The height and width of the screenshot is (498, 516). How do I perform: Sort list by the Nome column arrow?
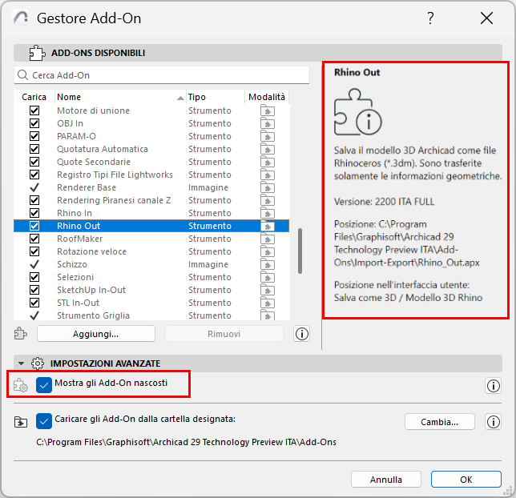(180, 98)
